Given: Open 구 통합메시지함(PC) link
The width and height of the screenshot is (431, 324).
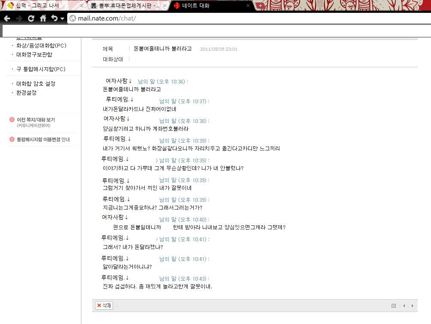Looking at the screenshot, I should pos(41,69).
